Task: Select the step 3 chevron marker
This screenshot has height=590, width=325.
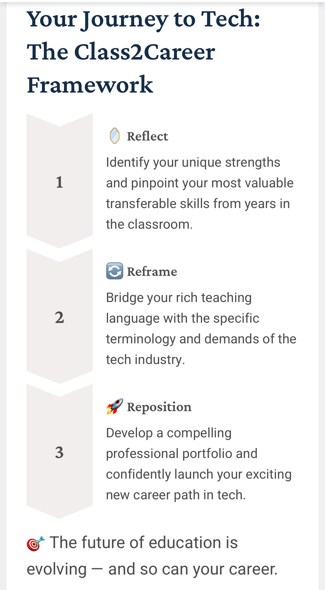Action: pyautogui.click(x=59, y=452)
